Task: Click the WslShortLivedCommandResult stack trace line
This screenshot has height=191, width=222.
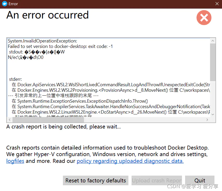Action: [111, 85]
